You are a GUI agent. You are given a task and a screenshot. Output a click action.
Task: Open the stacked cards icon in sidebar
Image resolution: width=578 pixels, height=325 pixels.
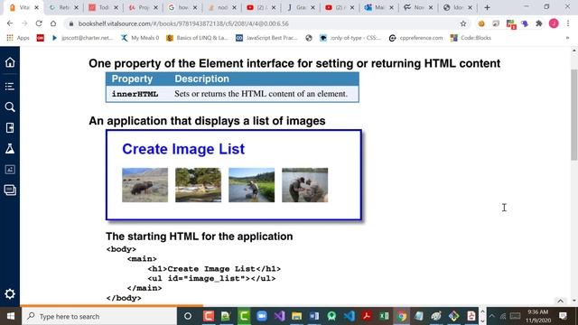coord(10,190)
